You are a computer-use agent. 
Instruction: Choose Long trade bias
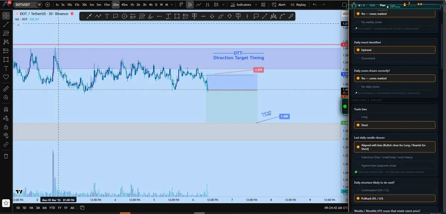394,117
